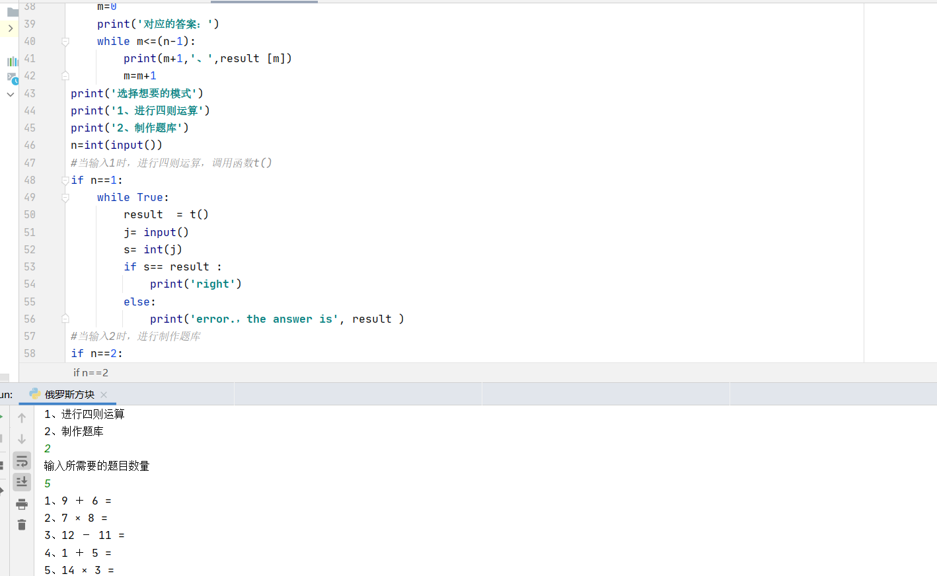Toggle scroll to end in the Run console
Image resolution: width=937 pixels, height=576 pixels.
(22, 482)
